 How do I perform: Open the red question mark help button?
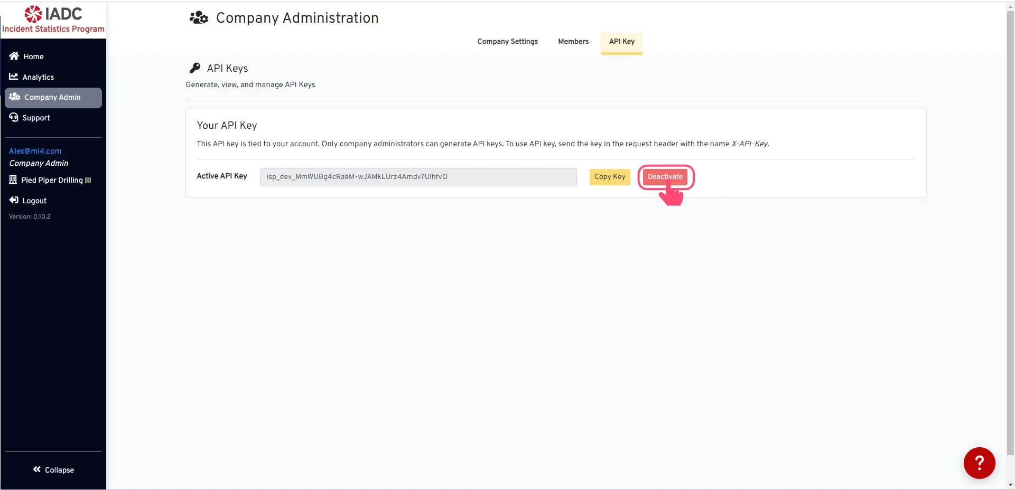click(979, 463)
